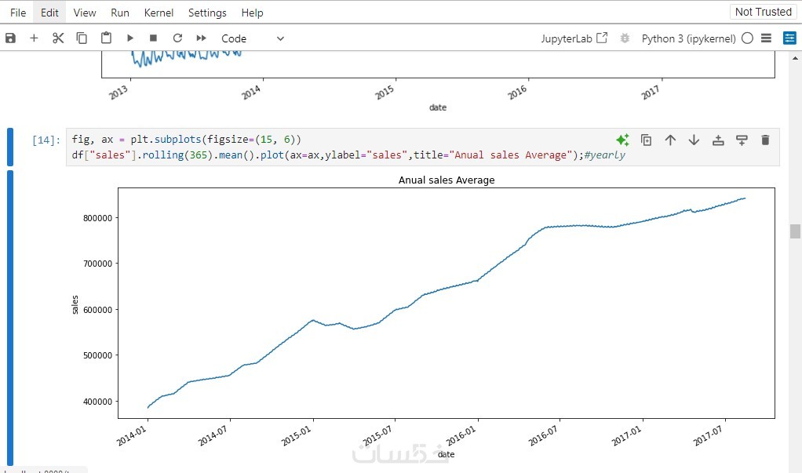The height and width of the screenshot is (473, 802).
Task: Cut the selected cell with the scissors icon
Action: click(58, 38)
